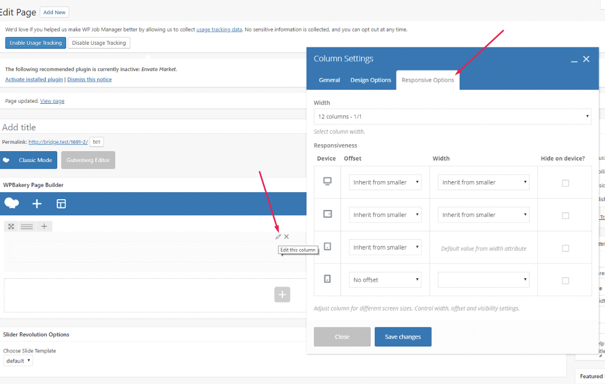Switch to the Design Options tab

coord(371,80)
